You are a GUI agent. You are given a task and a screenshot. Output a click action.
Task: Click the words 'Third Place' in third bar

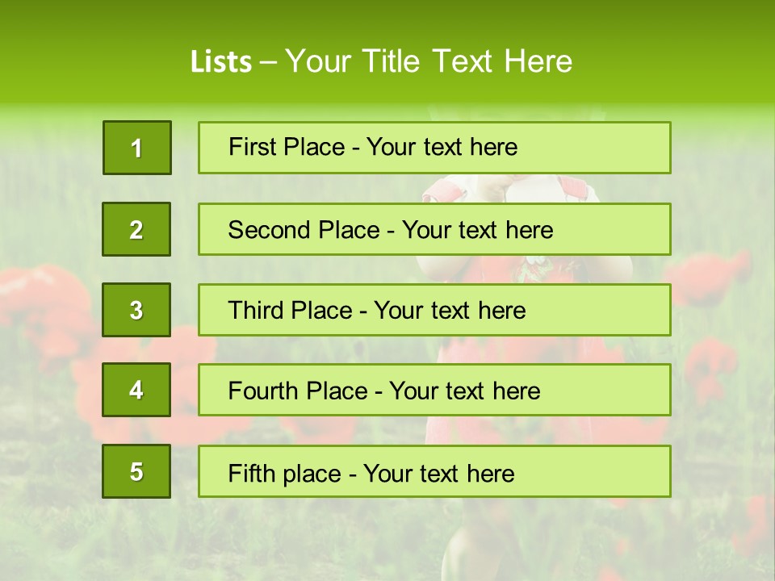290,310
